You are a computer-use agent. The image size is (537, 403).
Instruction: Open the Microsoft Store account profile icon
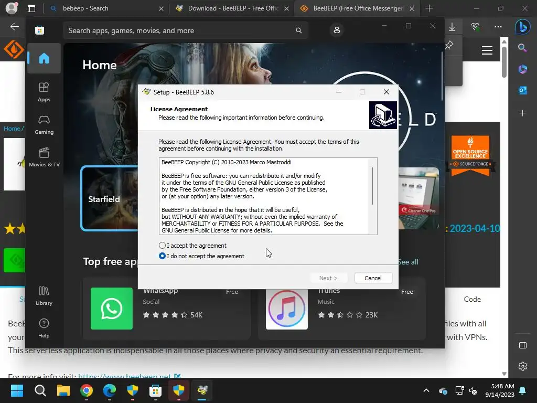[x=337, y=30]
